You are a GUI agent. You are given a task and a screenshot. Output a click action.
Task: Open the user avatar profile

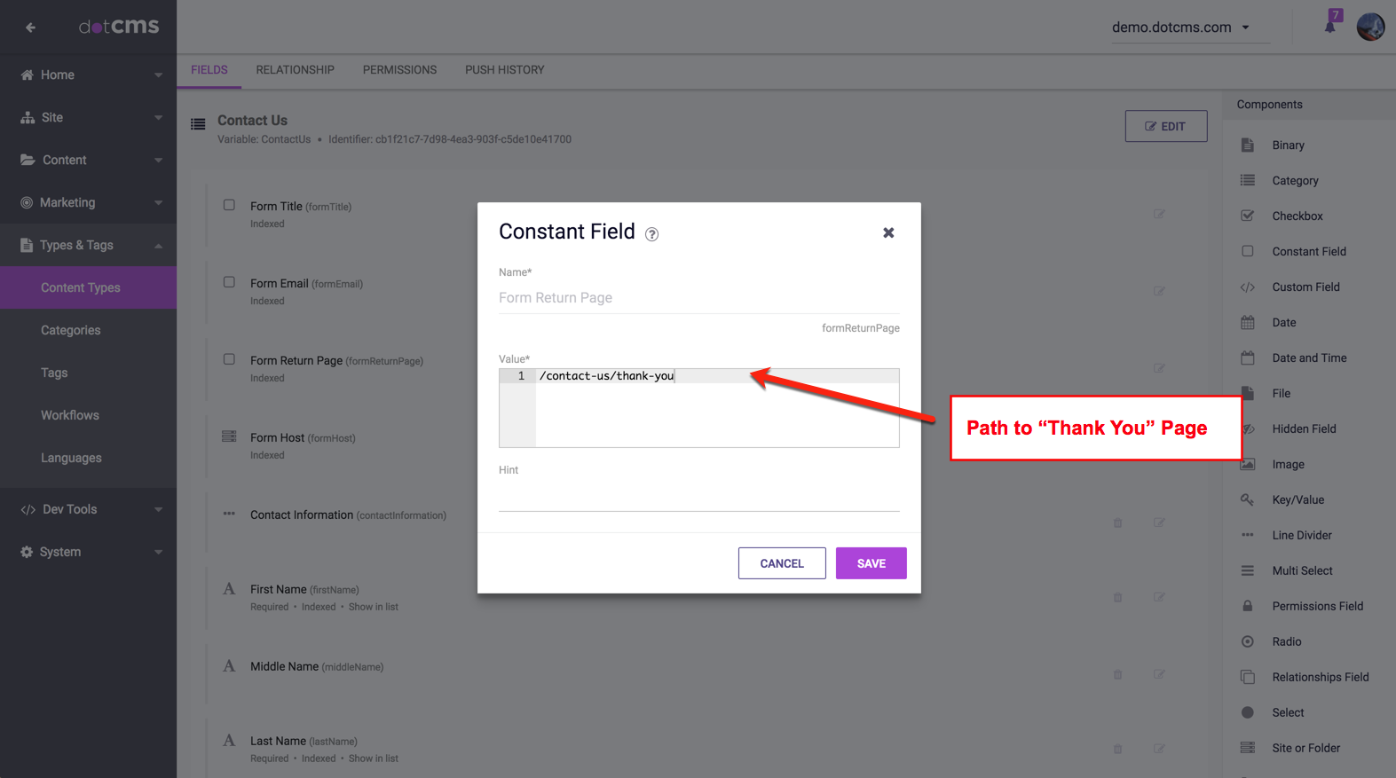click(x=1370, y=27)
